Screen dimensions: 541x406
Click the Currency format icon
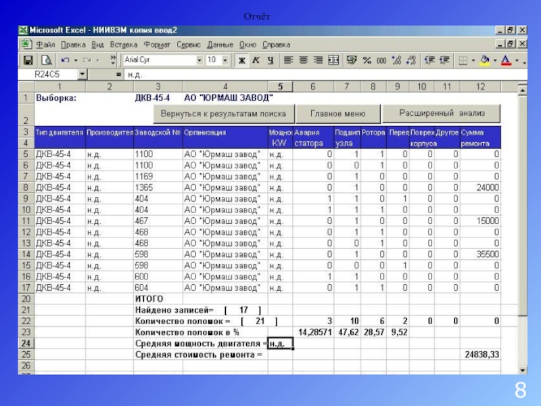coord(352,60)
